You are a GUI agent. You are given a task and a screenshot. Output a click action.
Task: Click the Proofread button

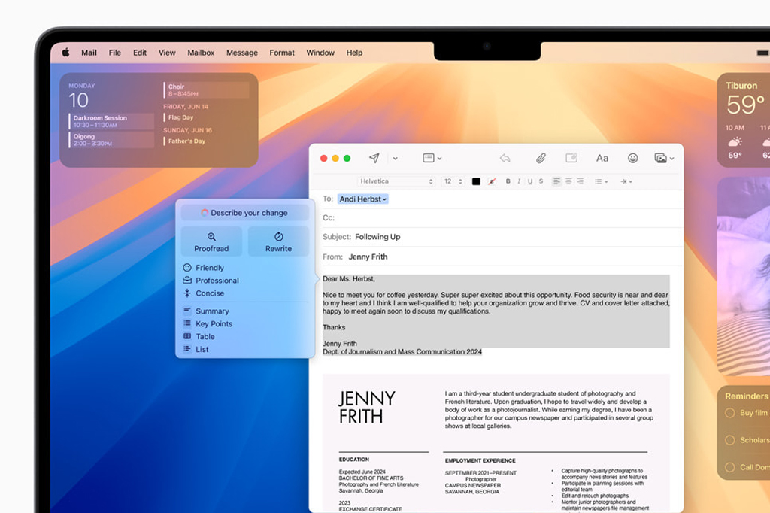coord(211,241)
